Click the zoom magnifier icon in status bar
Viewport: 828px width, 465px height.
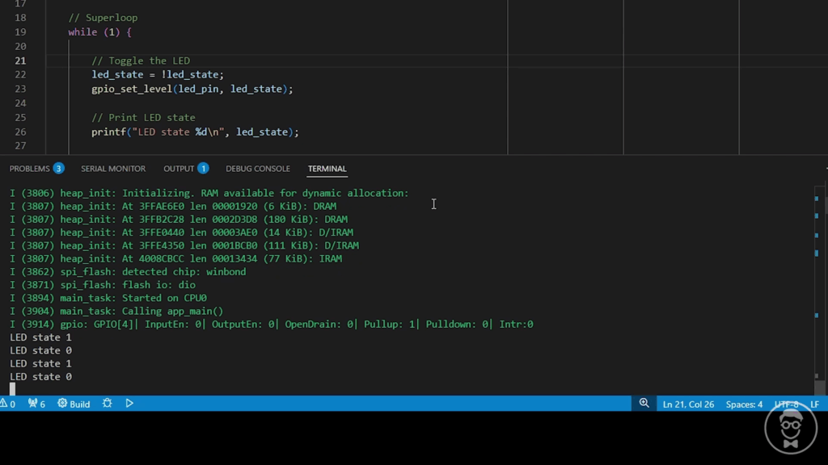644,404
